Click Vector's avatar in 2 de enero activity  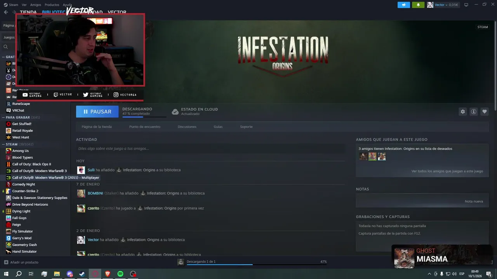point(81,240)
